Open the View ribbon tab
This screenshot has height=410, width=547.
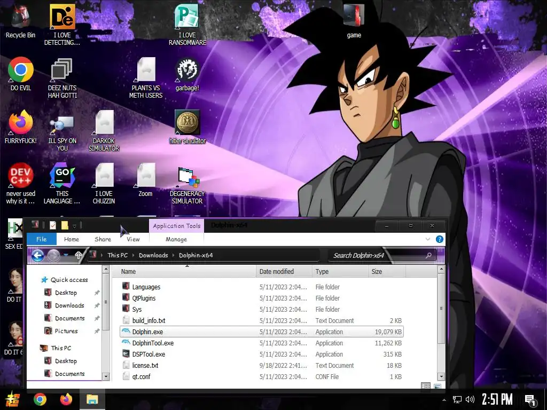coord(133,239)
